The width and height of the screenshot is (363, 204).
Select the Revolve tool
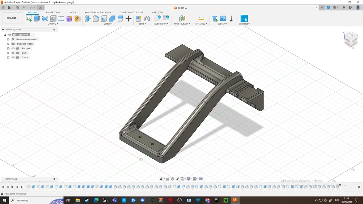45,19
